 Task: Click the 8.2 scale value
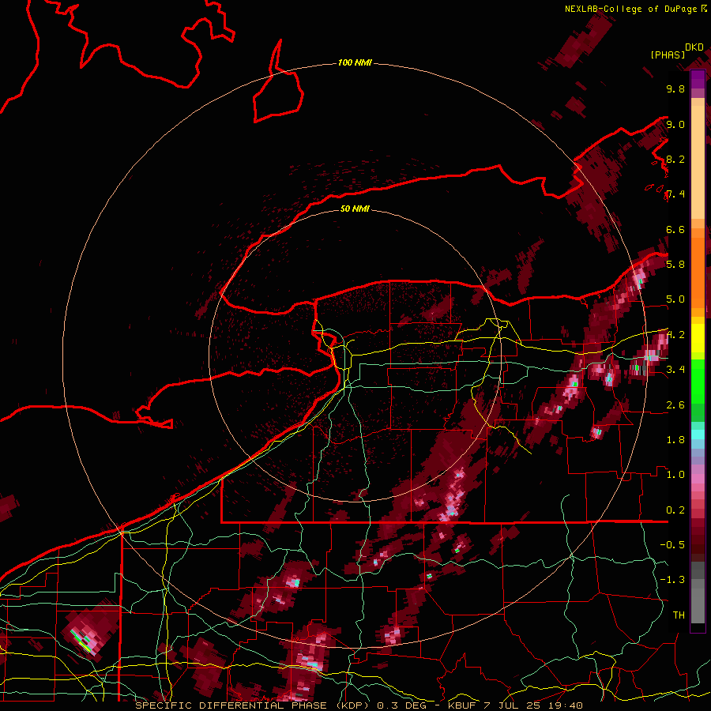pos(675,159)
